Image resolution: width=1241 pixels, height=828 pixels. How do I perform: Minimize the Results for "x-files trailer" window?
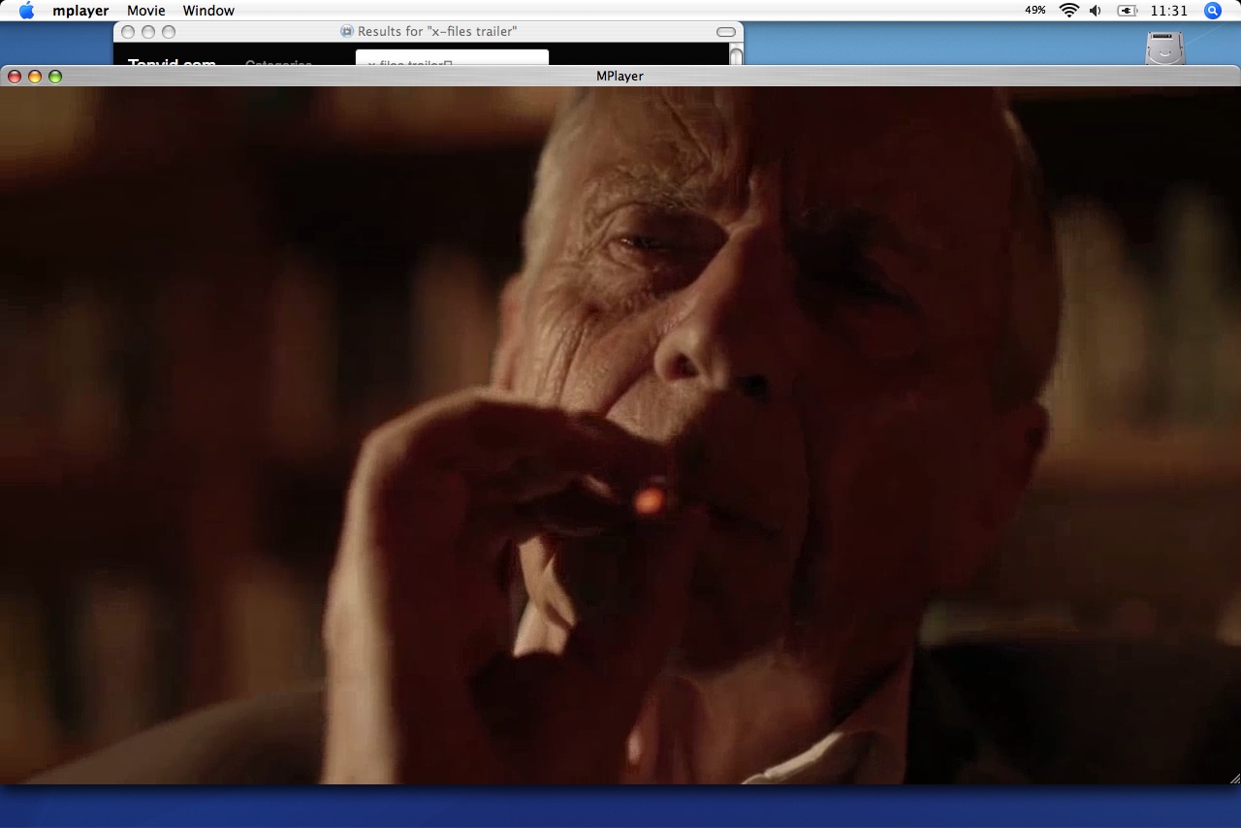[x=148, y=32]
